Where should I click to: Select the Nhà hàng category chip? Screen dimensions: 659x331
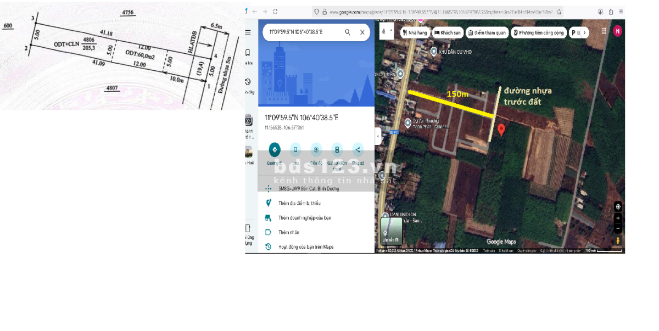(x=415, y=33)
